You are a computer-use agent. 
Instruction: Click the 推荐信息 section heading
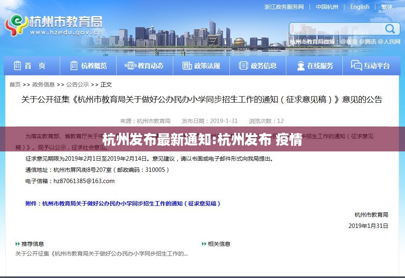[x=32, y=244]
